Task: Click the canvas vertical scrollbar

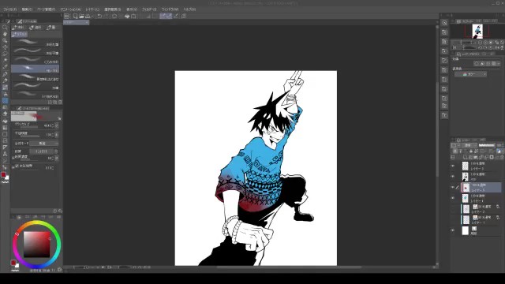Action: [x=437, y=129]
